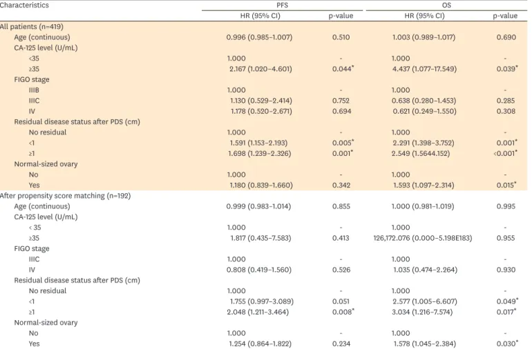The width and height of the screenshot is (532, 349).
Task: Click the p-value 0.955 cell
Action: 506,238
